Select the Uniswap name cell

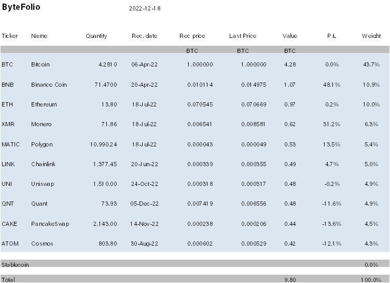coord(43,184)
